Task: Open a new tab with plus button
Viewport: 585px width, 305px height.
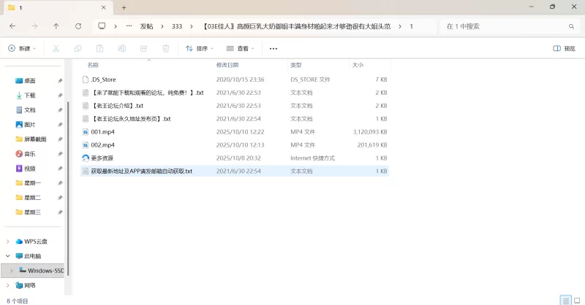Action: 124,7
